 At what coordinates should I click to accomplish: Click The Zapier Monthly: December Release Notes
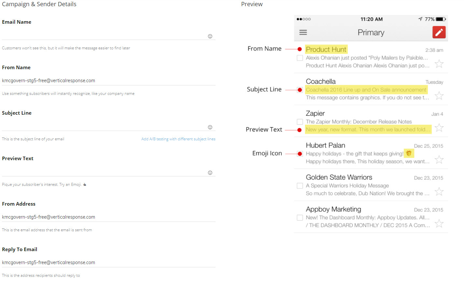[359, 122]
